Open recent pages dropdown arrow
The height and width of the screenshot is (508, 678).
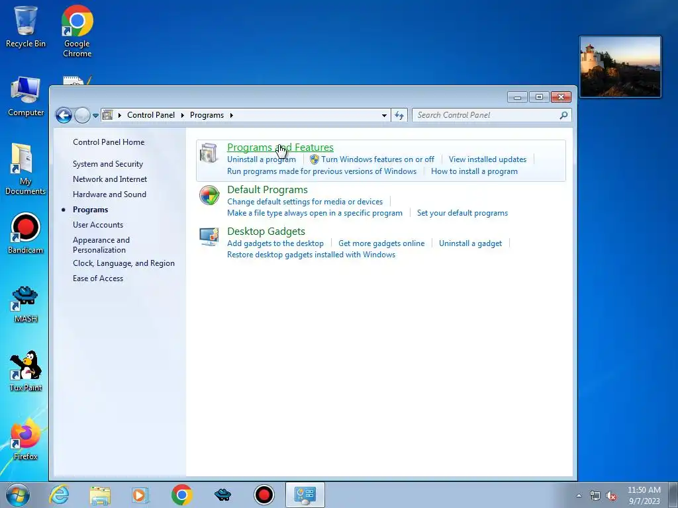[95, 115]
